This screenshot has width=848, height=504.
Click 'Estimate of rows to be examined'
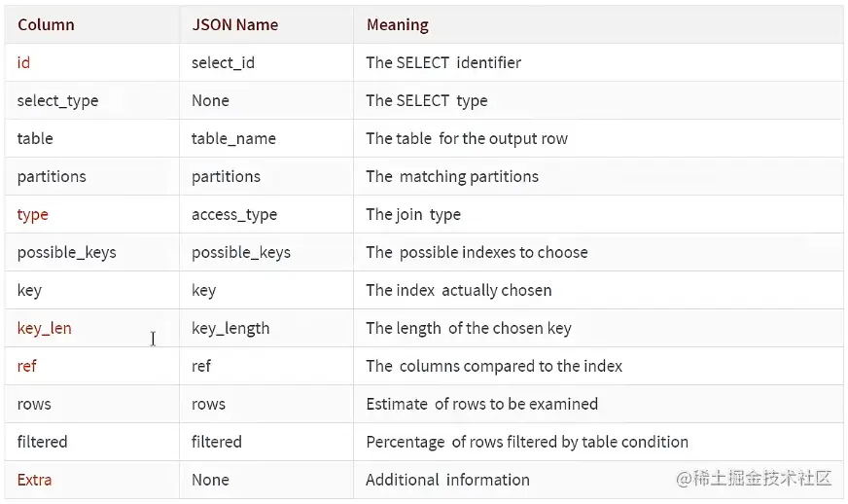482,404
